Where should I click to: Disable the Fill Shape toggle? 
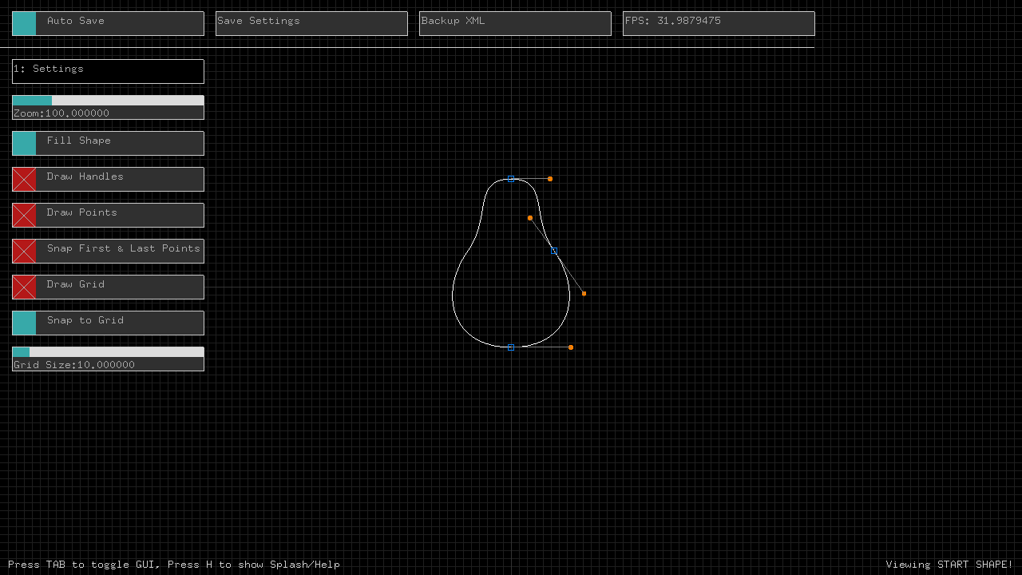[x=25, y=144]
